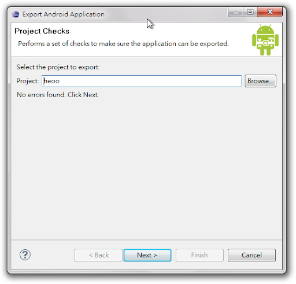
Task: Click the 'Select the project to export:' label
Action: click(58, 67)
